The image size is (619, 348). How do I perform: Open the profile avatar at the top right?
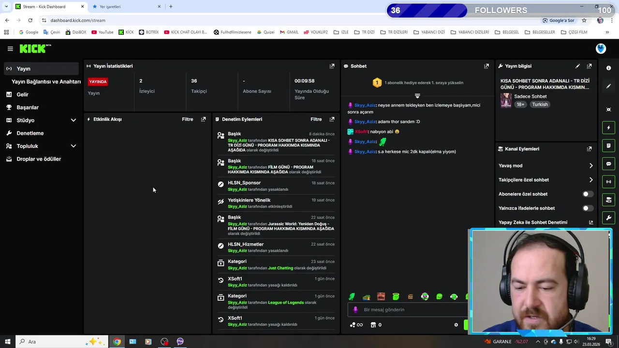coord(601,49)
